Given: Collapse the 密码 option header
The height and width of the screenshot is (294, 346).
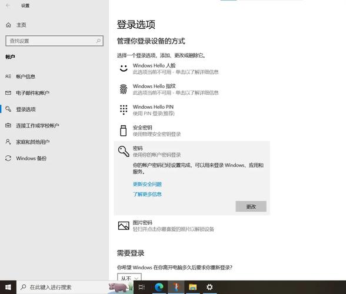Looking at the screenshot, I should coord(192,151).
